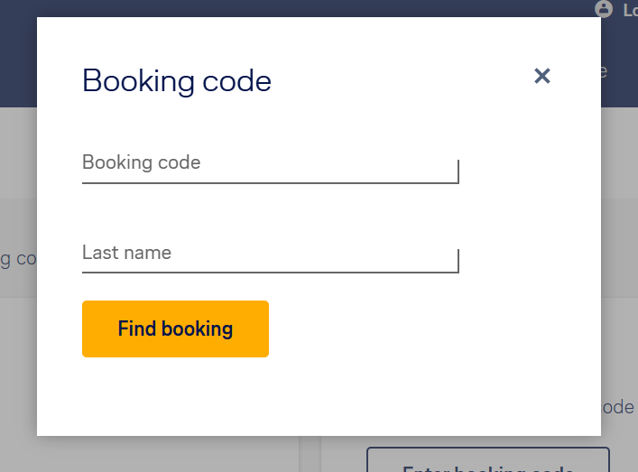The width and height of the screenshot is (638, 472).
Task: Click the cut-off text left of dialog
Action: pos(18,259)
